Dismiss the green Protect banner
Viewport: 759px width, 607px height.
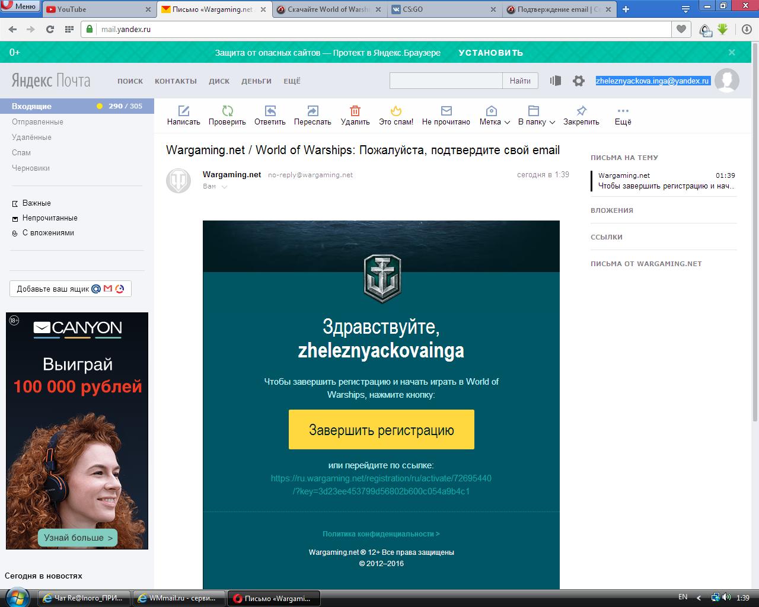pyautogui.click(x=732, y=52)
